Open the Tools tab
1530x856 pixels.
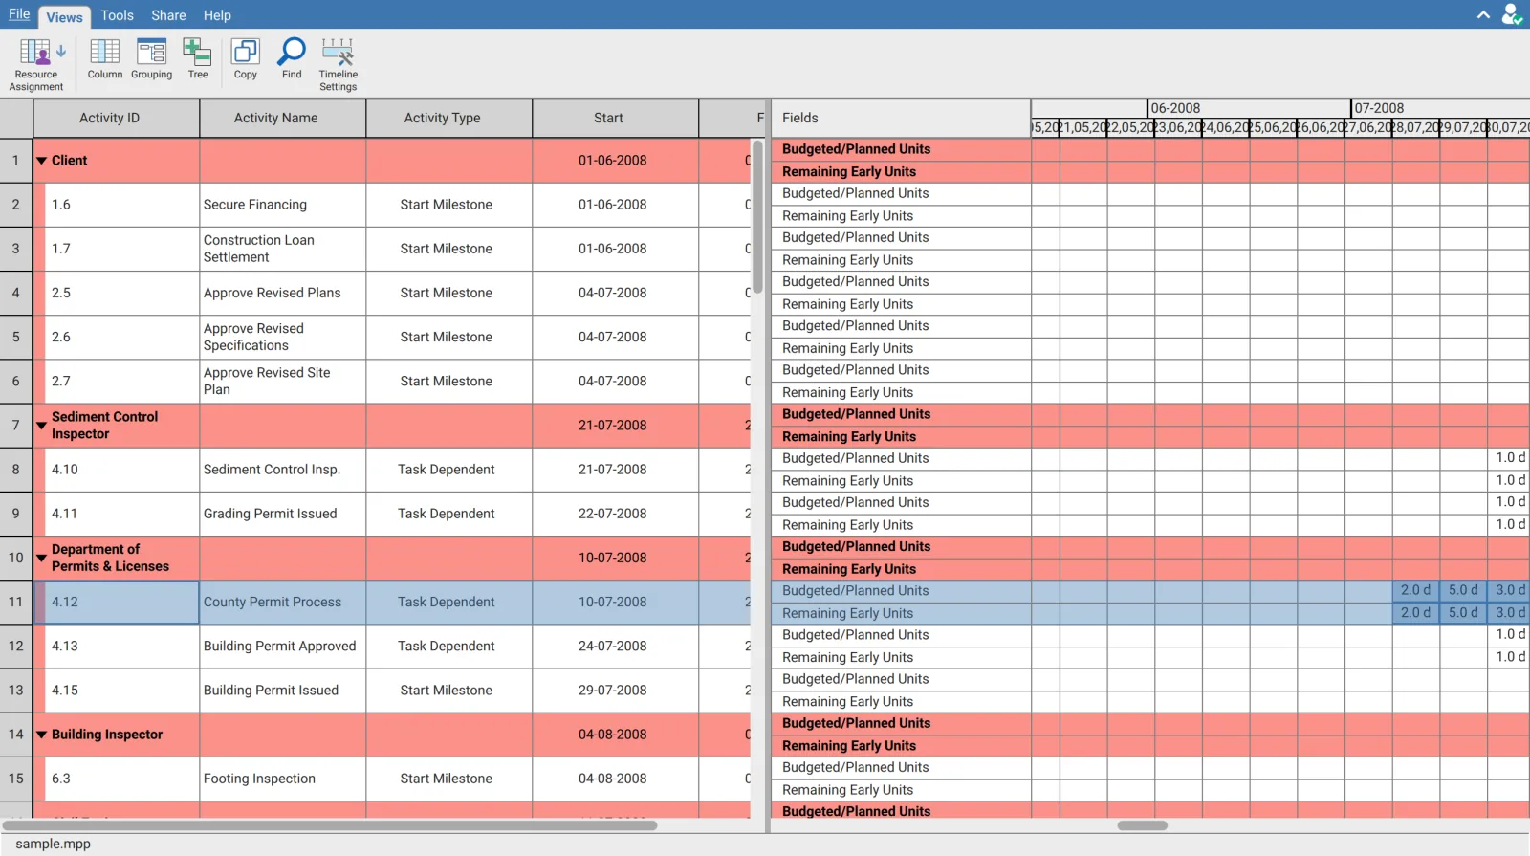[x=117, y=15]
